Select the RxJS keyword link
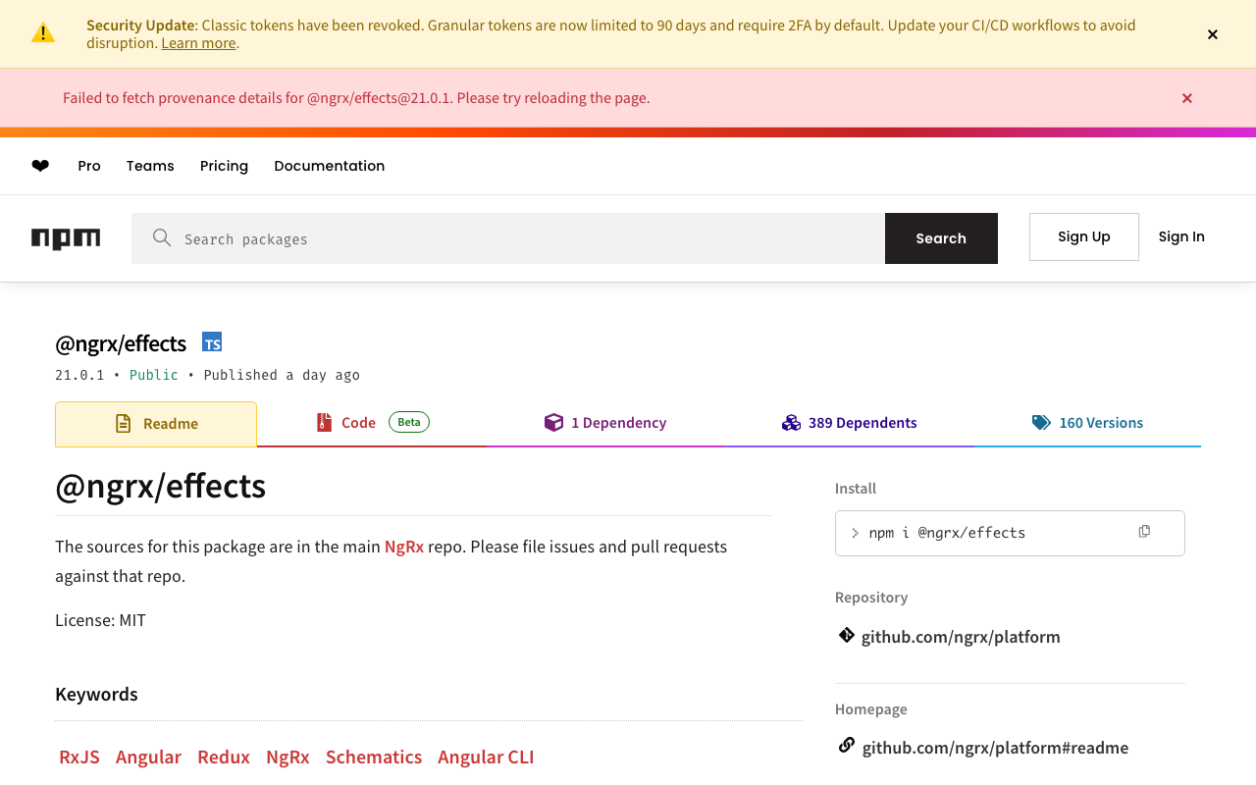The height and width of the screenshot is (785, 1256). tap(79, 757)
